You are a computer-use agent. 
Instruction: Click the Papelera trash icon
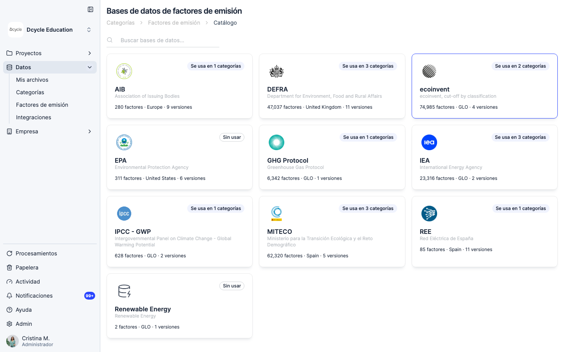(x=9, y=268)
